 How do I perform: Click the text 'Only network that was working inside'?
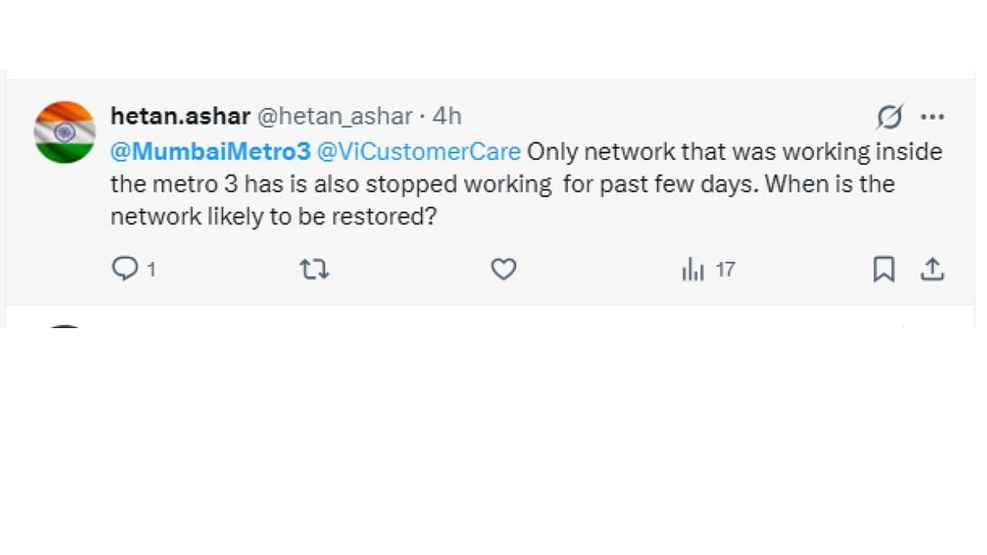(x=734, y=152)
